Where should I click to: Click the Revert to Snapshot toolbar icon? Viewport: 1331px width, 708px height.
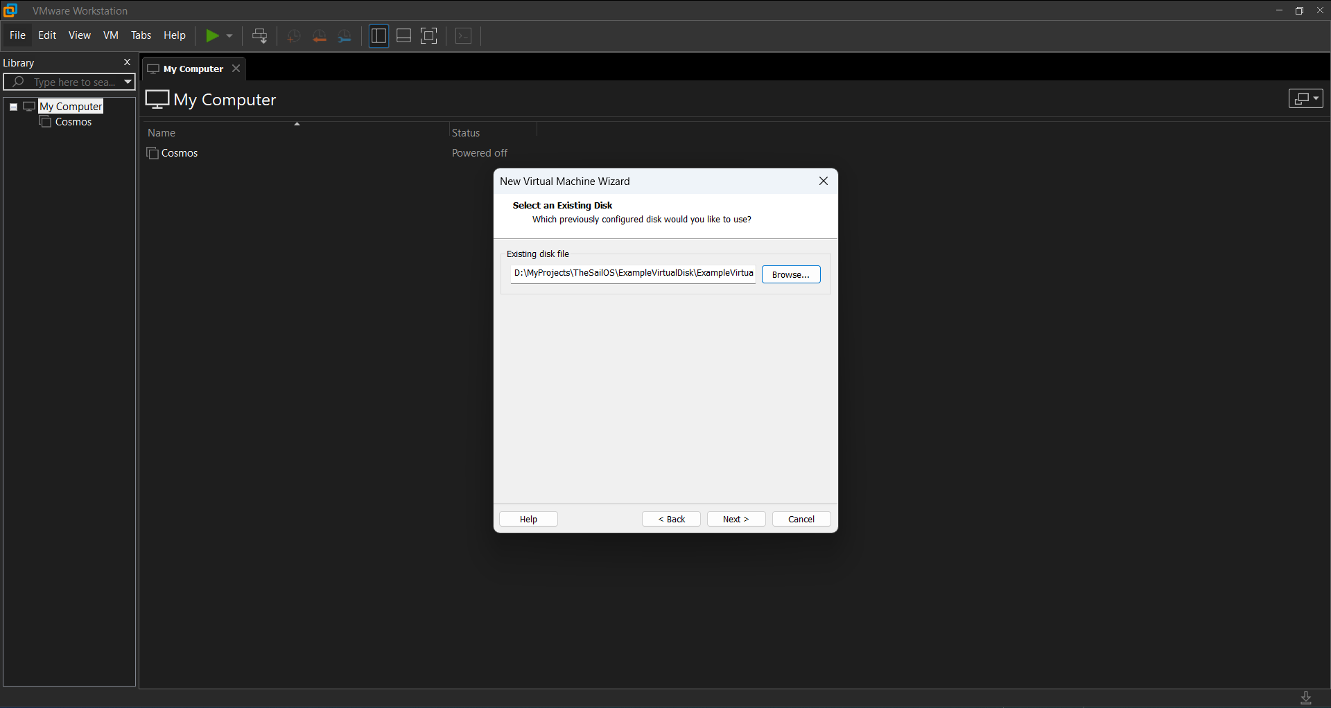(x=319, y=36)
